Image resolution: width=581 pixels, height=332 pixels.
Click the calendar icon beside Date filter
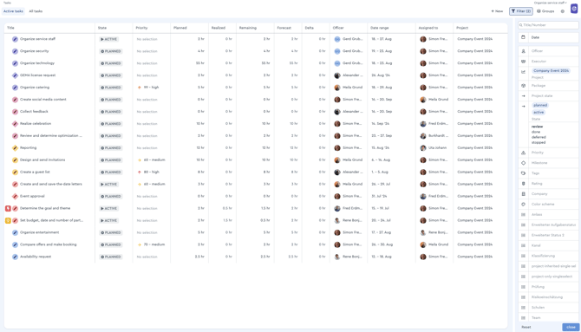[x=523, y=37]
